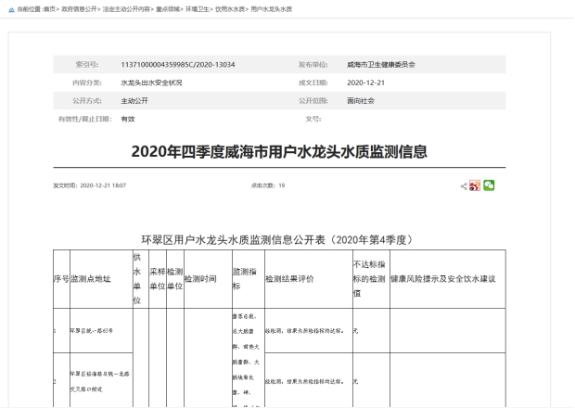Click the share icon near Weibo
The image size is (575, 408).
[464, 185]
